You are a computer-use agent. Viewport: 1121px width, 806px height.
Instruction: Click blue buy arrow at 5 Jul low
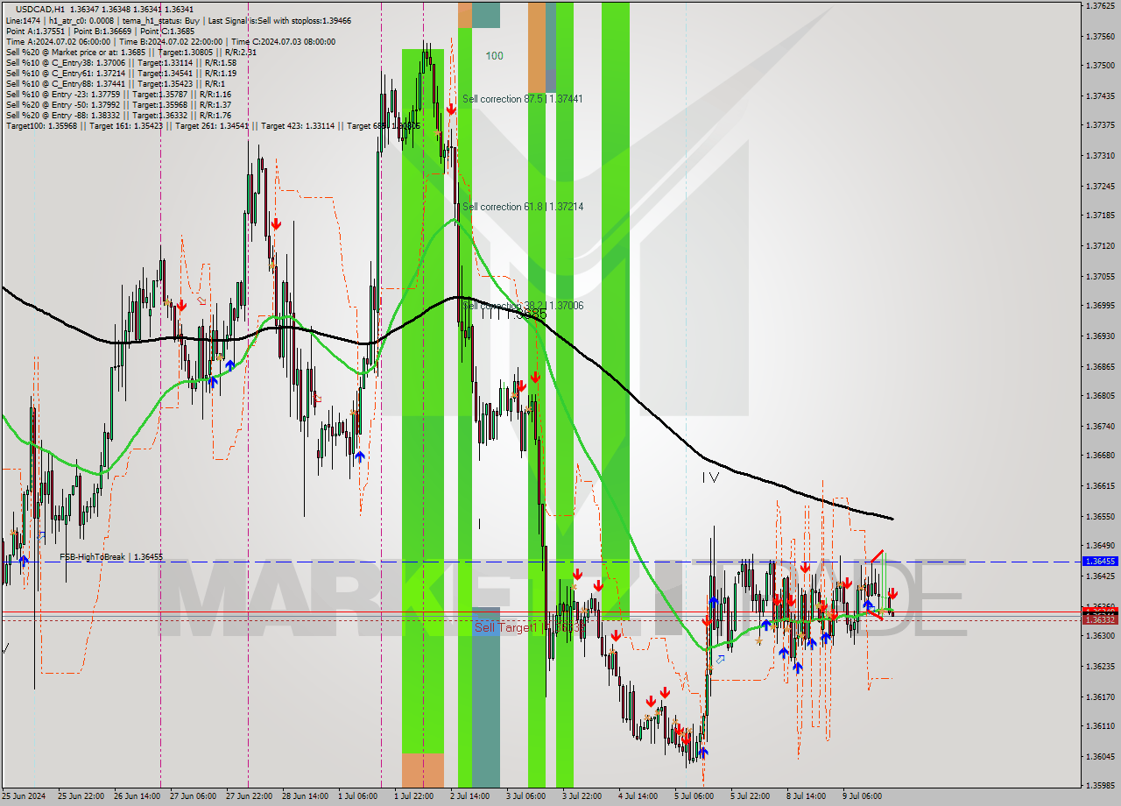(x=702, y=752)
